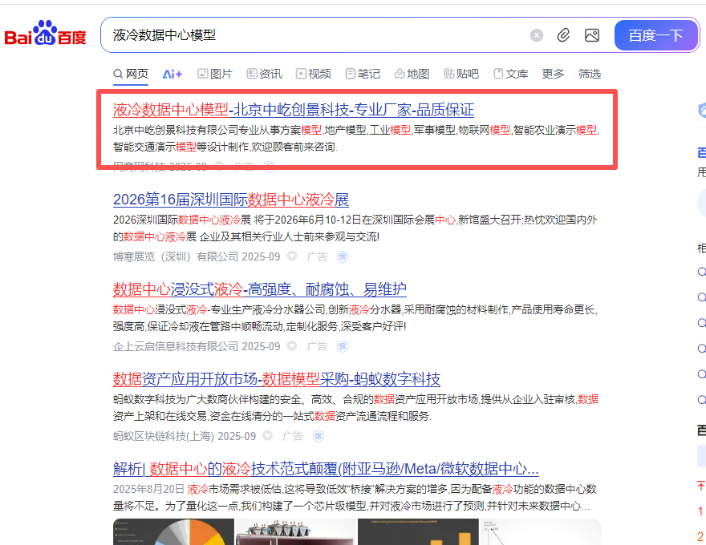Click shield icon on 蚂蚁区块链科技 result
The image size is (706, 545).
[319, 436]
